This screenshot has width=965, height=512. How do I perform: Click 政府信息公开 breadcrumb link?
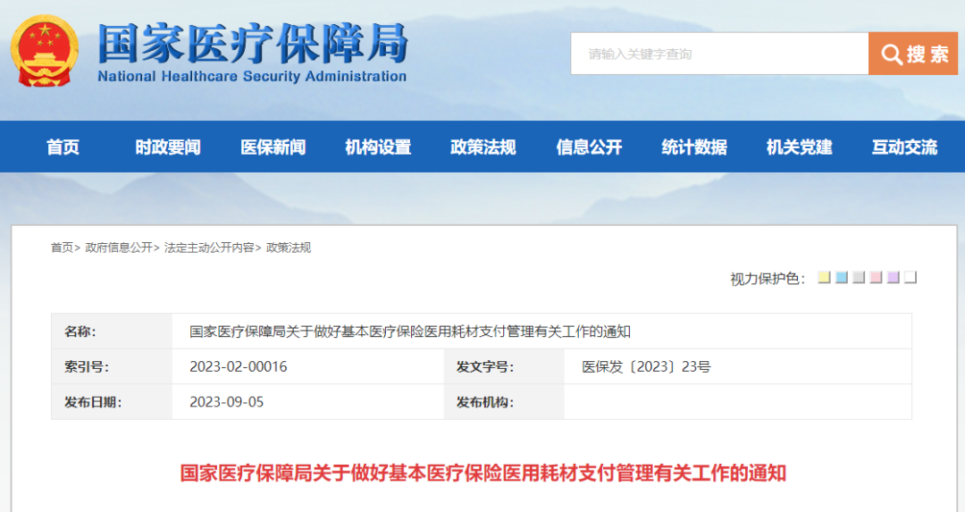pos(119,248)
